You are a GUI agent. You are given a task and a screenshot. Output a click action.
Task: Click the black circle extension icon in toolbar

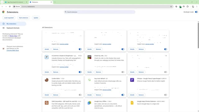(176, 7)
